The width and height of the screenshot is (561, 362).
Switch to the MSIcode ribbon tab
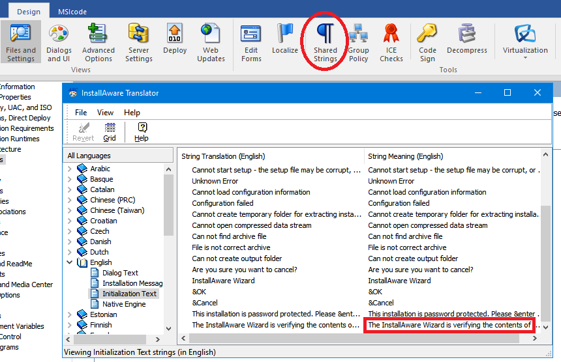pos(72,12)
